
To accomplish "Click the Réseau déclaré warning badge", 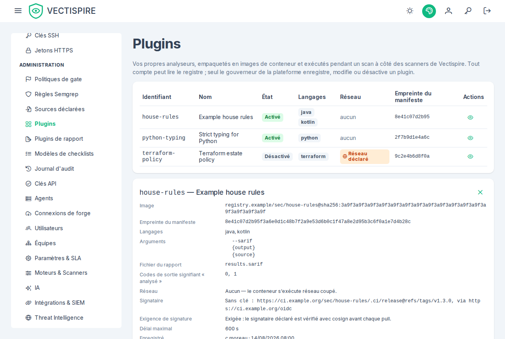I will tap(365, 156).
